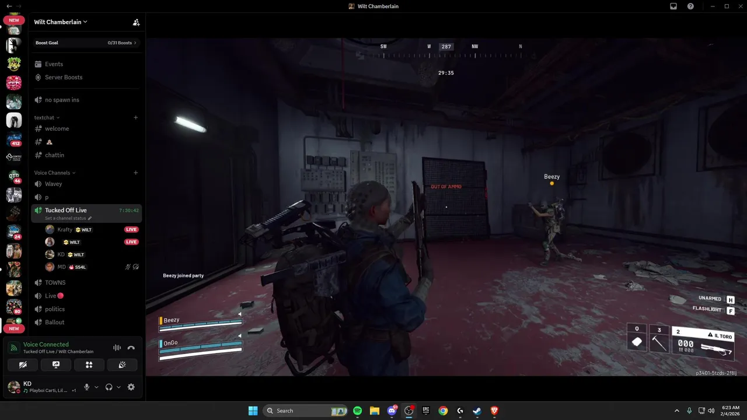This screenshot has height=420, width=747.
Task: Select user Krafty in voice list
Action: [65, 230]
